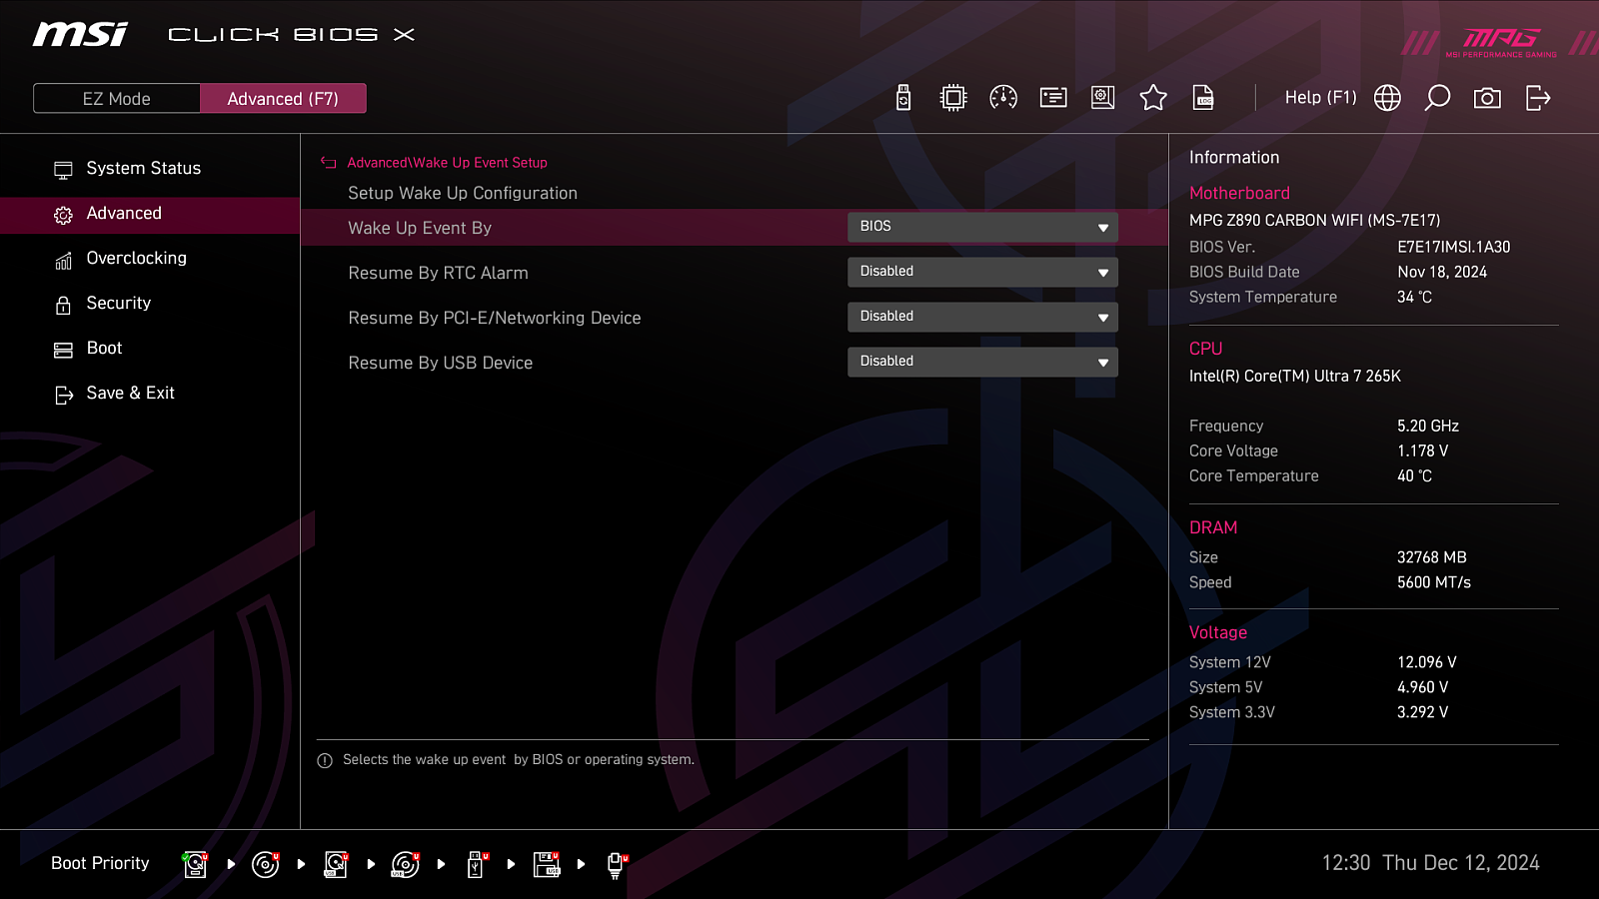Click the Advanced\Wake Up Event Setup breadcrumb
The height and width of the screenshot is (899, 1599).
447,163
